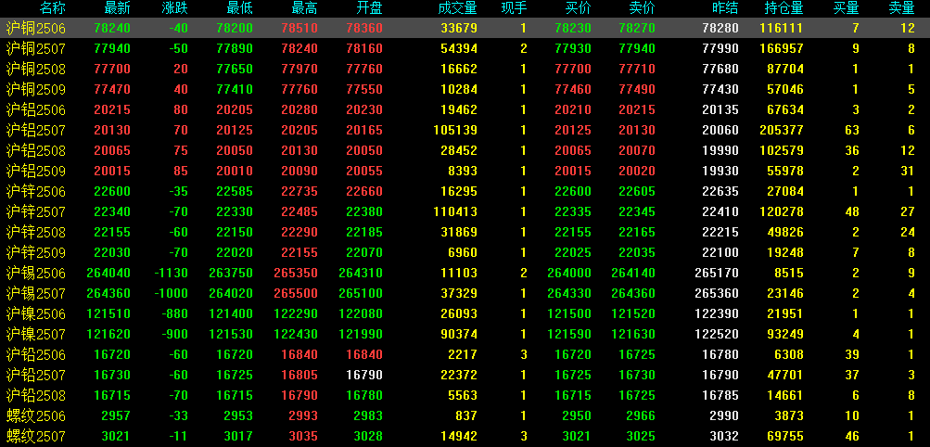Sort by the 最新 column header
Screen dimensions: 930x447
coord(117,7)
